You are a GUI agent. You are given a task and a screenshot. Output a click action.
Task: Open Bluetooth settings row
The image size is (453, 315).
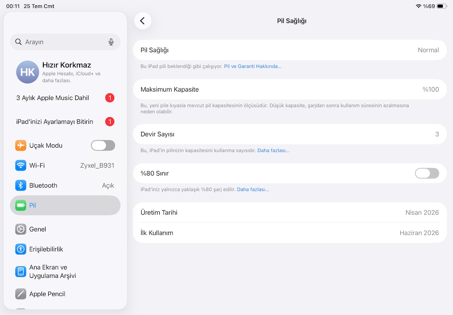(x=65, y=185)
